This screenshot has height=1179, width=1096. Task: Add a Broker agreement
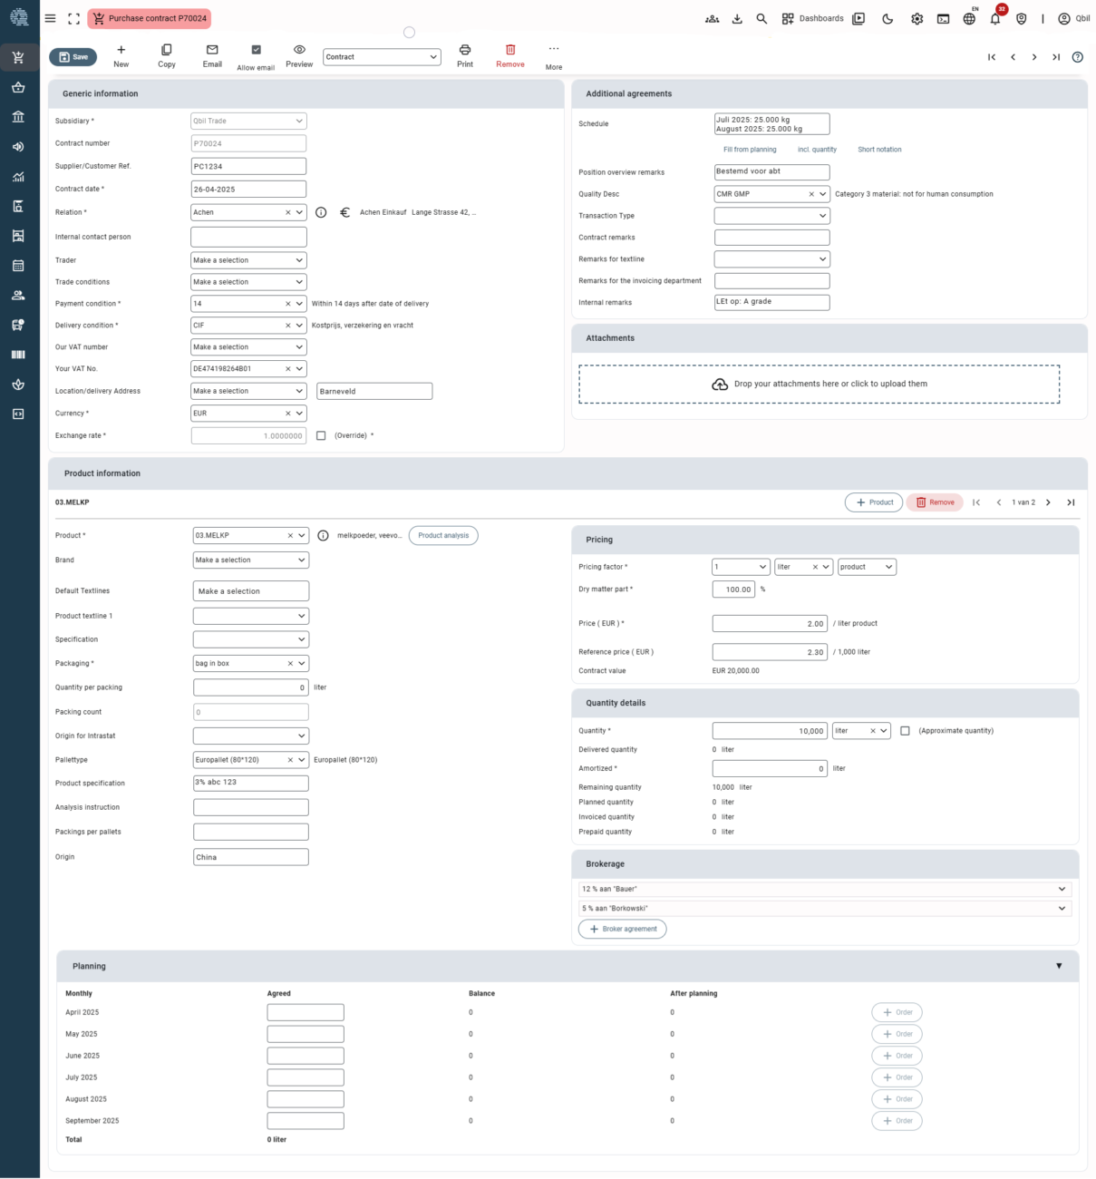coord(623,930)
